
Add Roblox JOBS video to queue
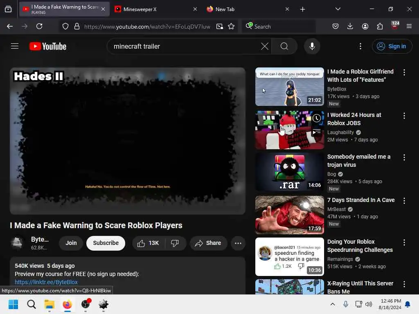click(x=317, y=132)
